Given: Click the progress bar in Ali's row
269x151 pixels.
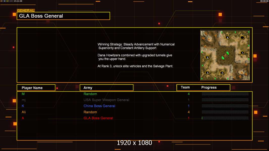Looking at the screenshot, I should tap(225, 112).
